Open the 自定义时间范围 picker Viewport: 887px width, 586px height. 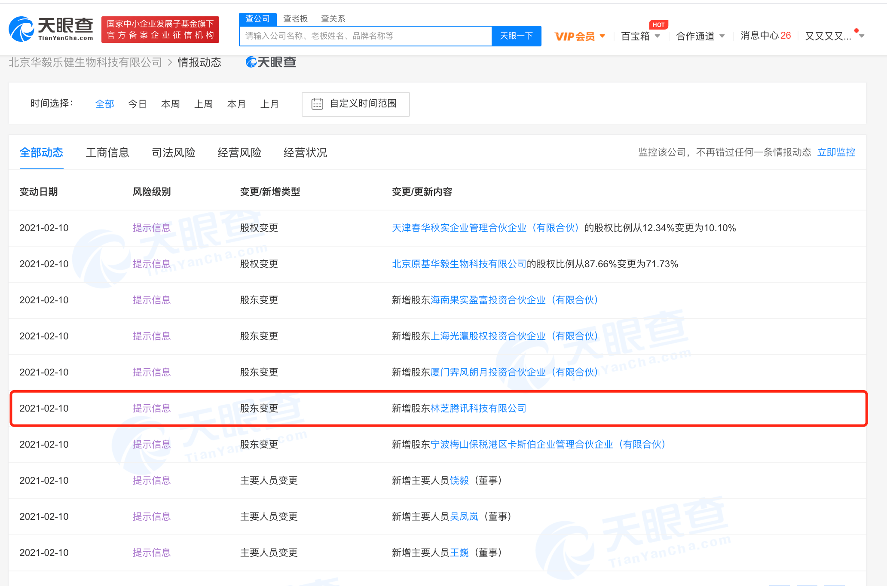[x=356, y=104]
